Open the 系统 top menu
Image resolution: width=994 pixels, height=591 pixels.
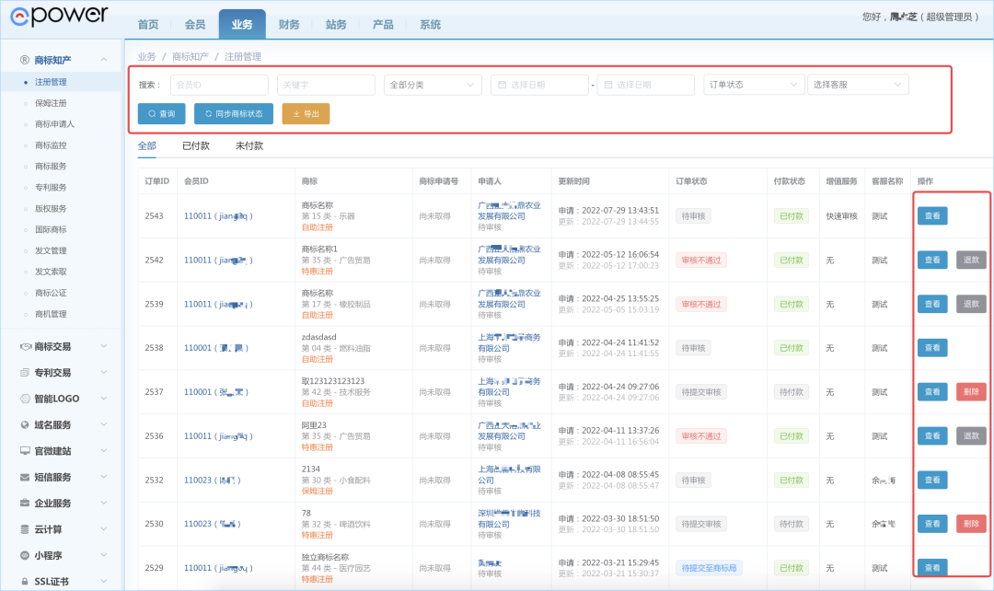pos(430,24)
